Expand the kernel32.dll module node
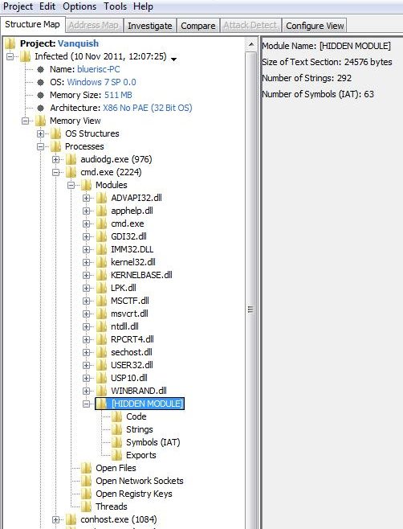The image size is (403, 529). pyautogui.click(x=86, y=262)
